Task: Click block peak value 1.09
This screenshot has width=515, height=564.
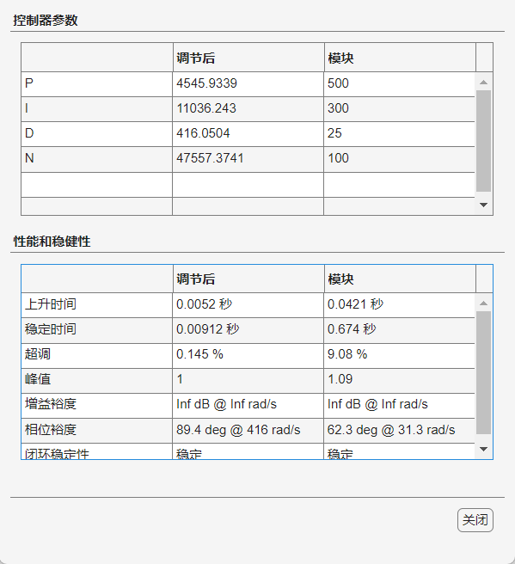Action: coord(340,379)
